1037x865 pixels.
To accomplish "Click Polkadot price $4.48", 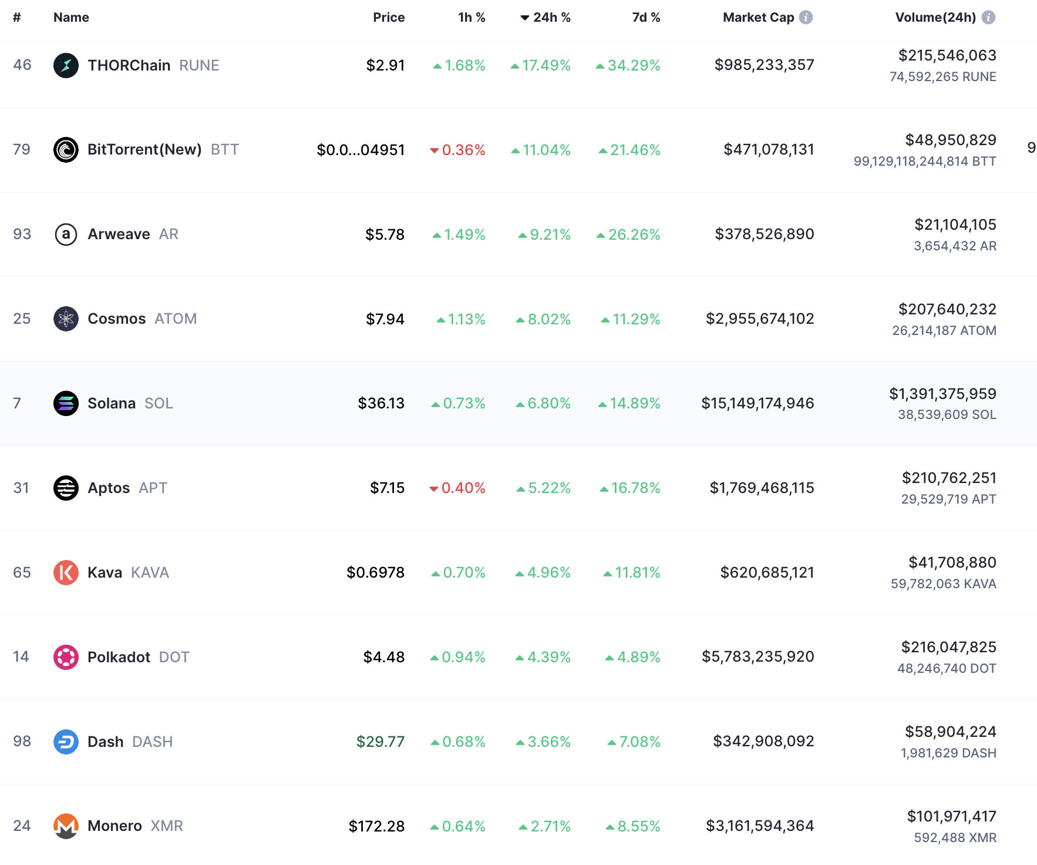I will pos(384,657).
